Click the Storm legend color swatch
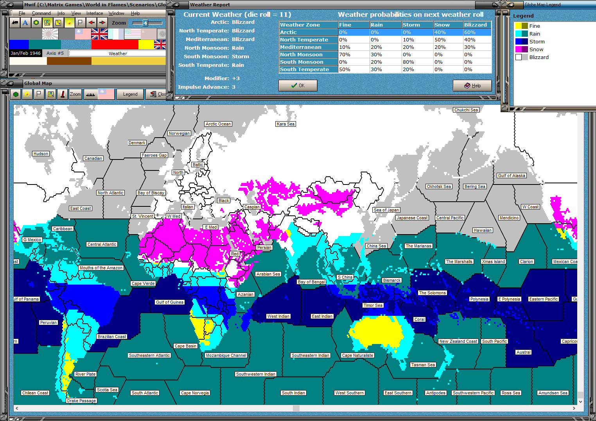This screenshot has height=421, width=596. pyautogui.click(x=522, y=41)
